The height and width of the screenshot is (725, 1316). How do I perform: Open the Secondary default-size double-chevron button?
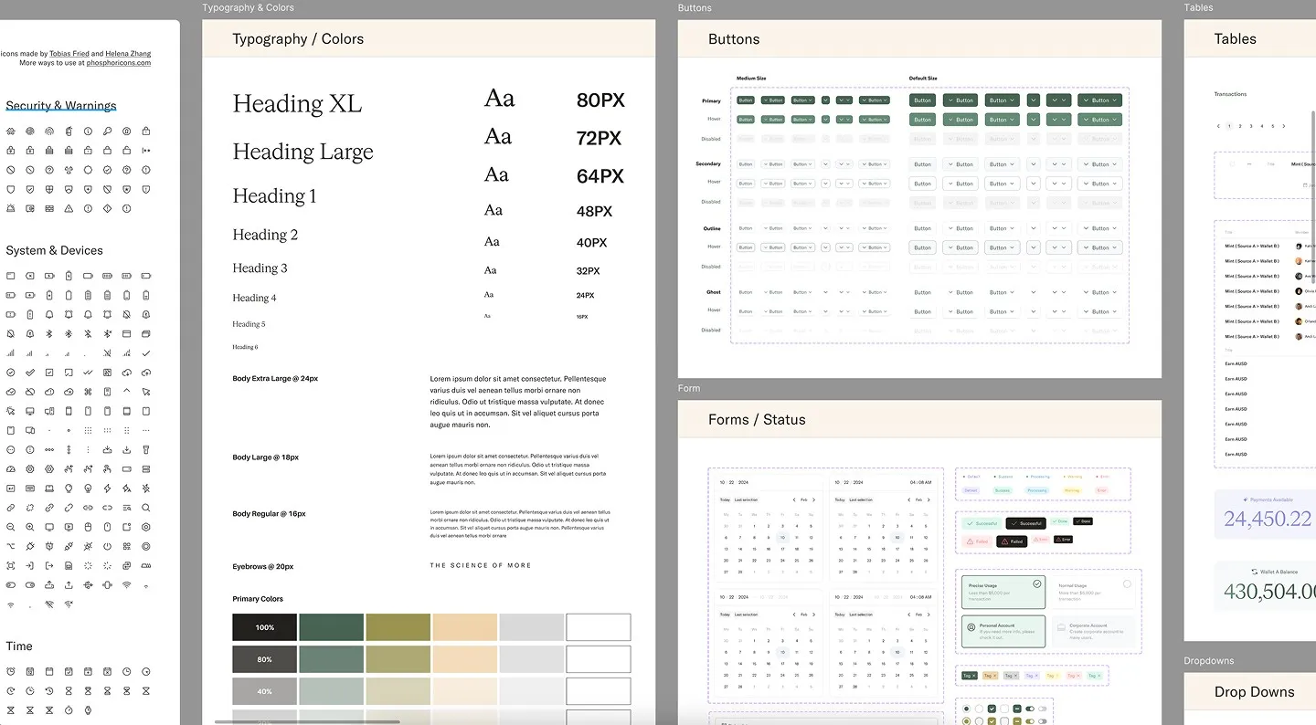tap(1059, 164)
